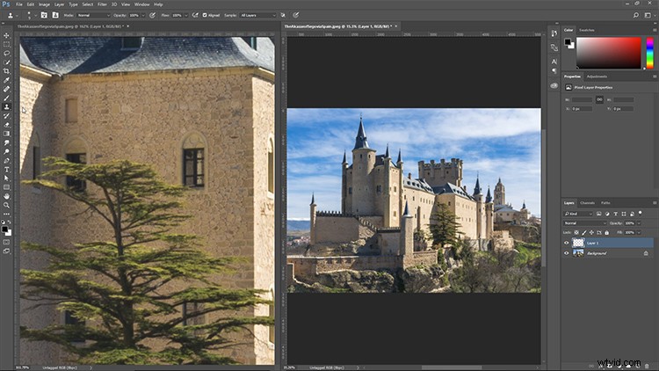Viewport: 659px width, 371px height.
Task: Select the Move tool
Action: pos(6,35)
